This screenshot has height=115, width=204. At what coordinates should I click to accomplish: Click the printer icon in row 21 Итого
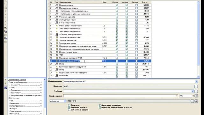coord(57,64)
